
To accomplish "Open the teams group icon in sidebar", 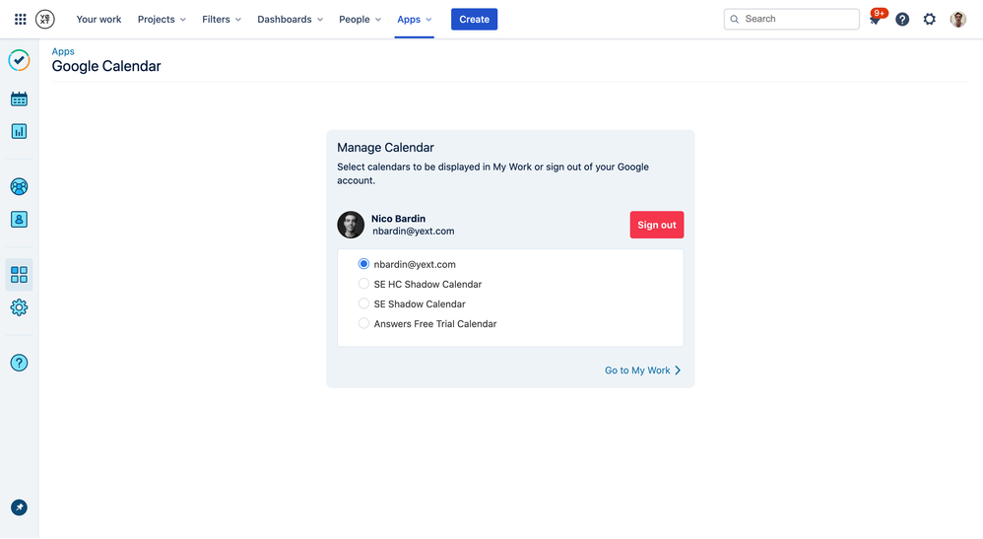I will (x=19, y=186).
